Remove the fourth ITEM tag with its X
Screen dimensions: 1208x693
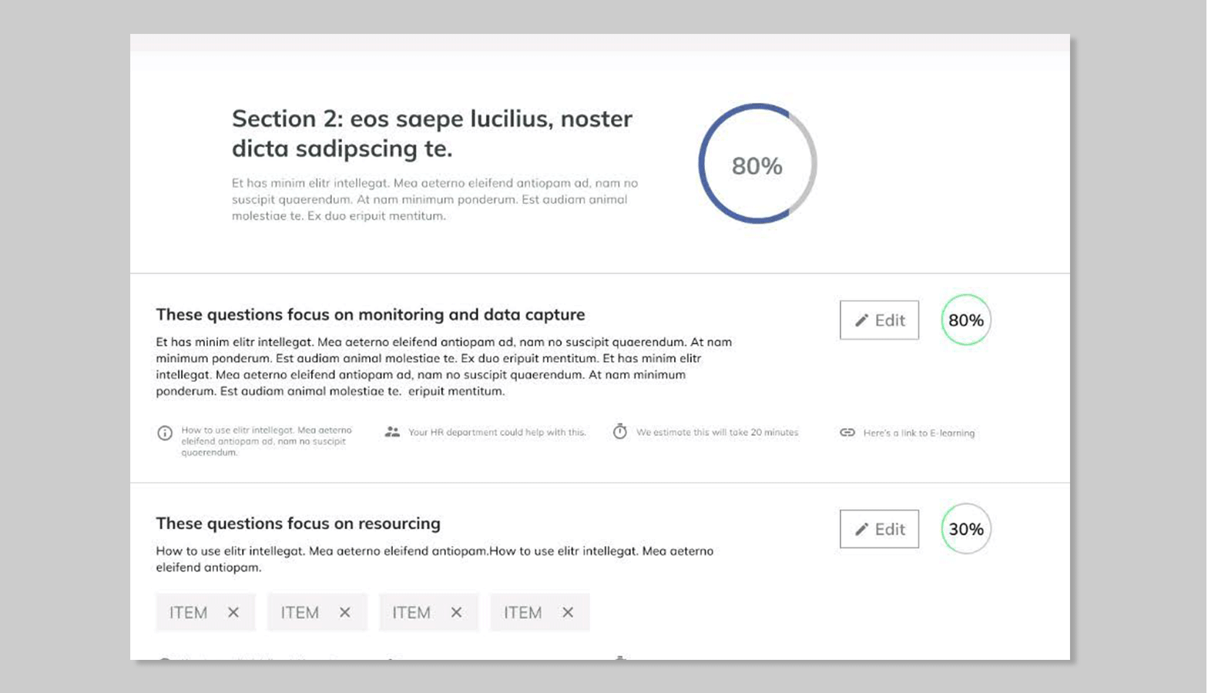coord(568,612)
